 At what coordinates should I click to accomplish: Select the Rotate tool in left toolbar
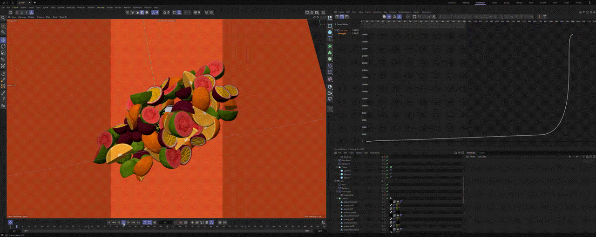point(3,46)
